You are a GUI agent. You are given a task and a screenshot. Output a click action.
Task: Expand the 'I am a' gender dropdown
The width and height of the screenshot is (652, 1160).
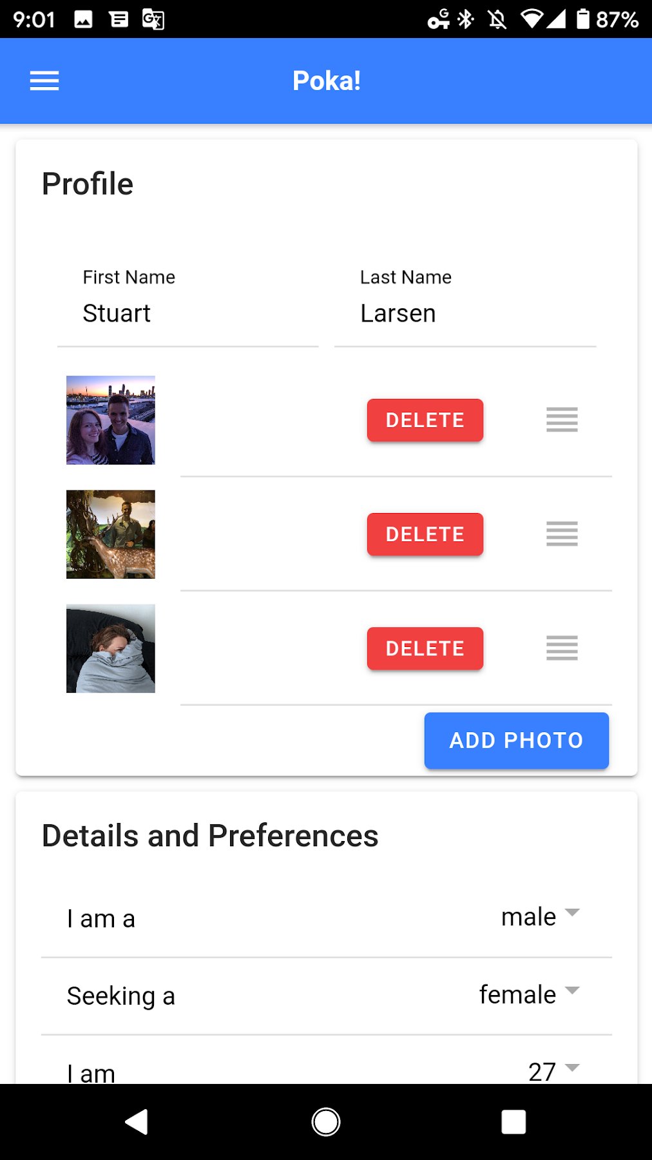pos(540,916)
